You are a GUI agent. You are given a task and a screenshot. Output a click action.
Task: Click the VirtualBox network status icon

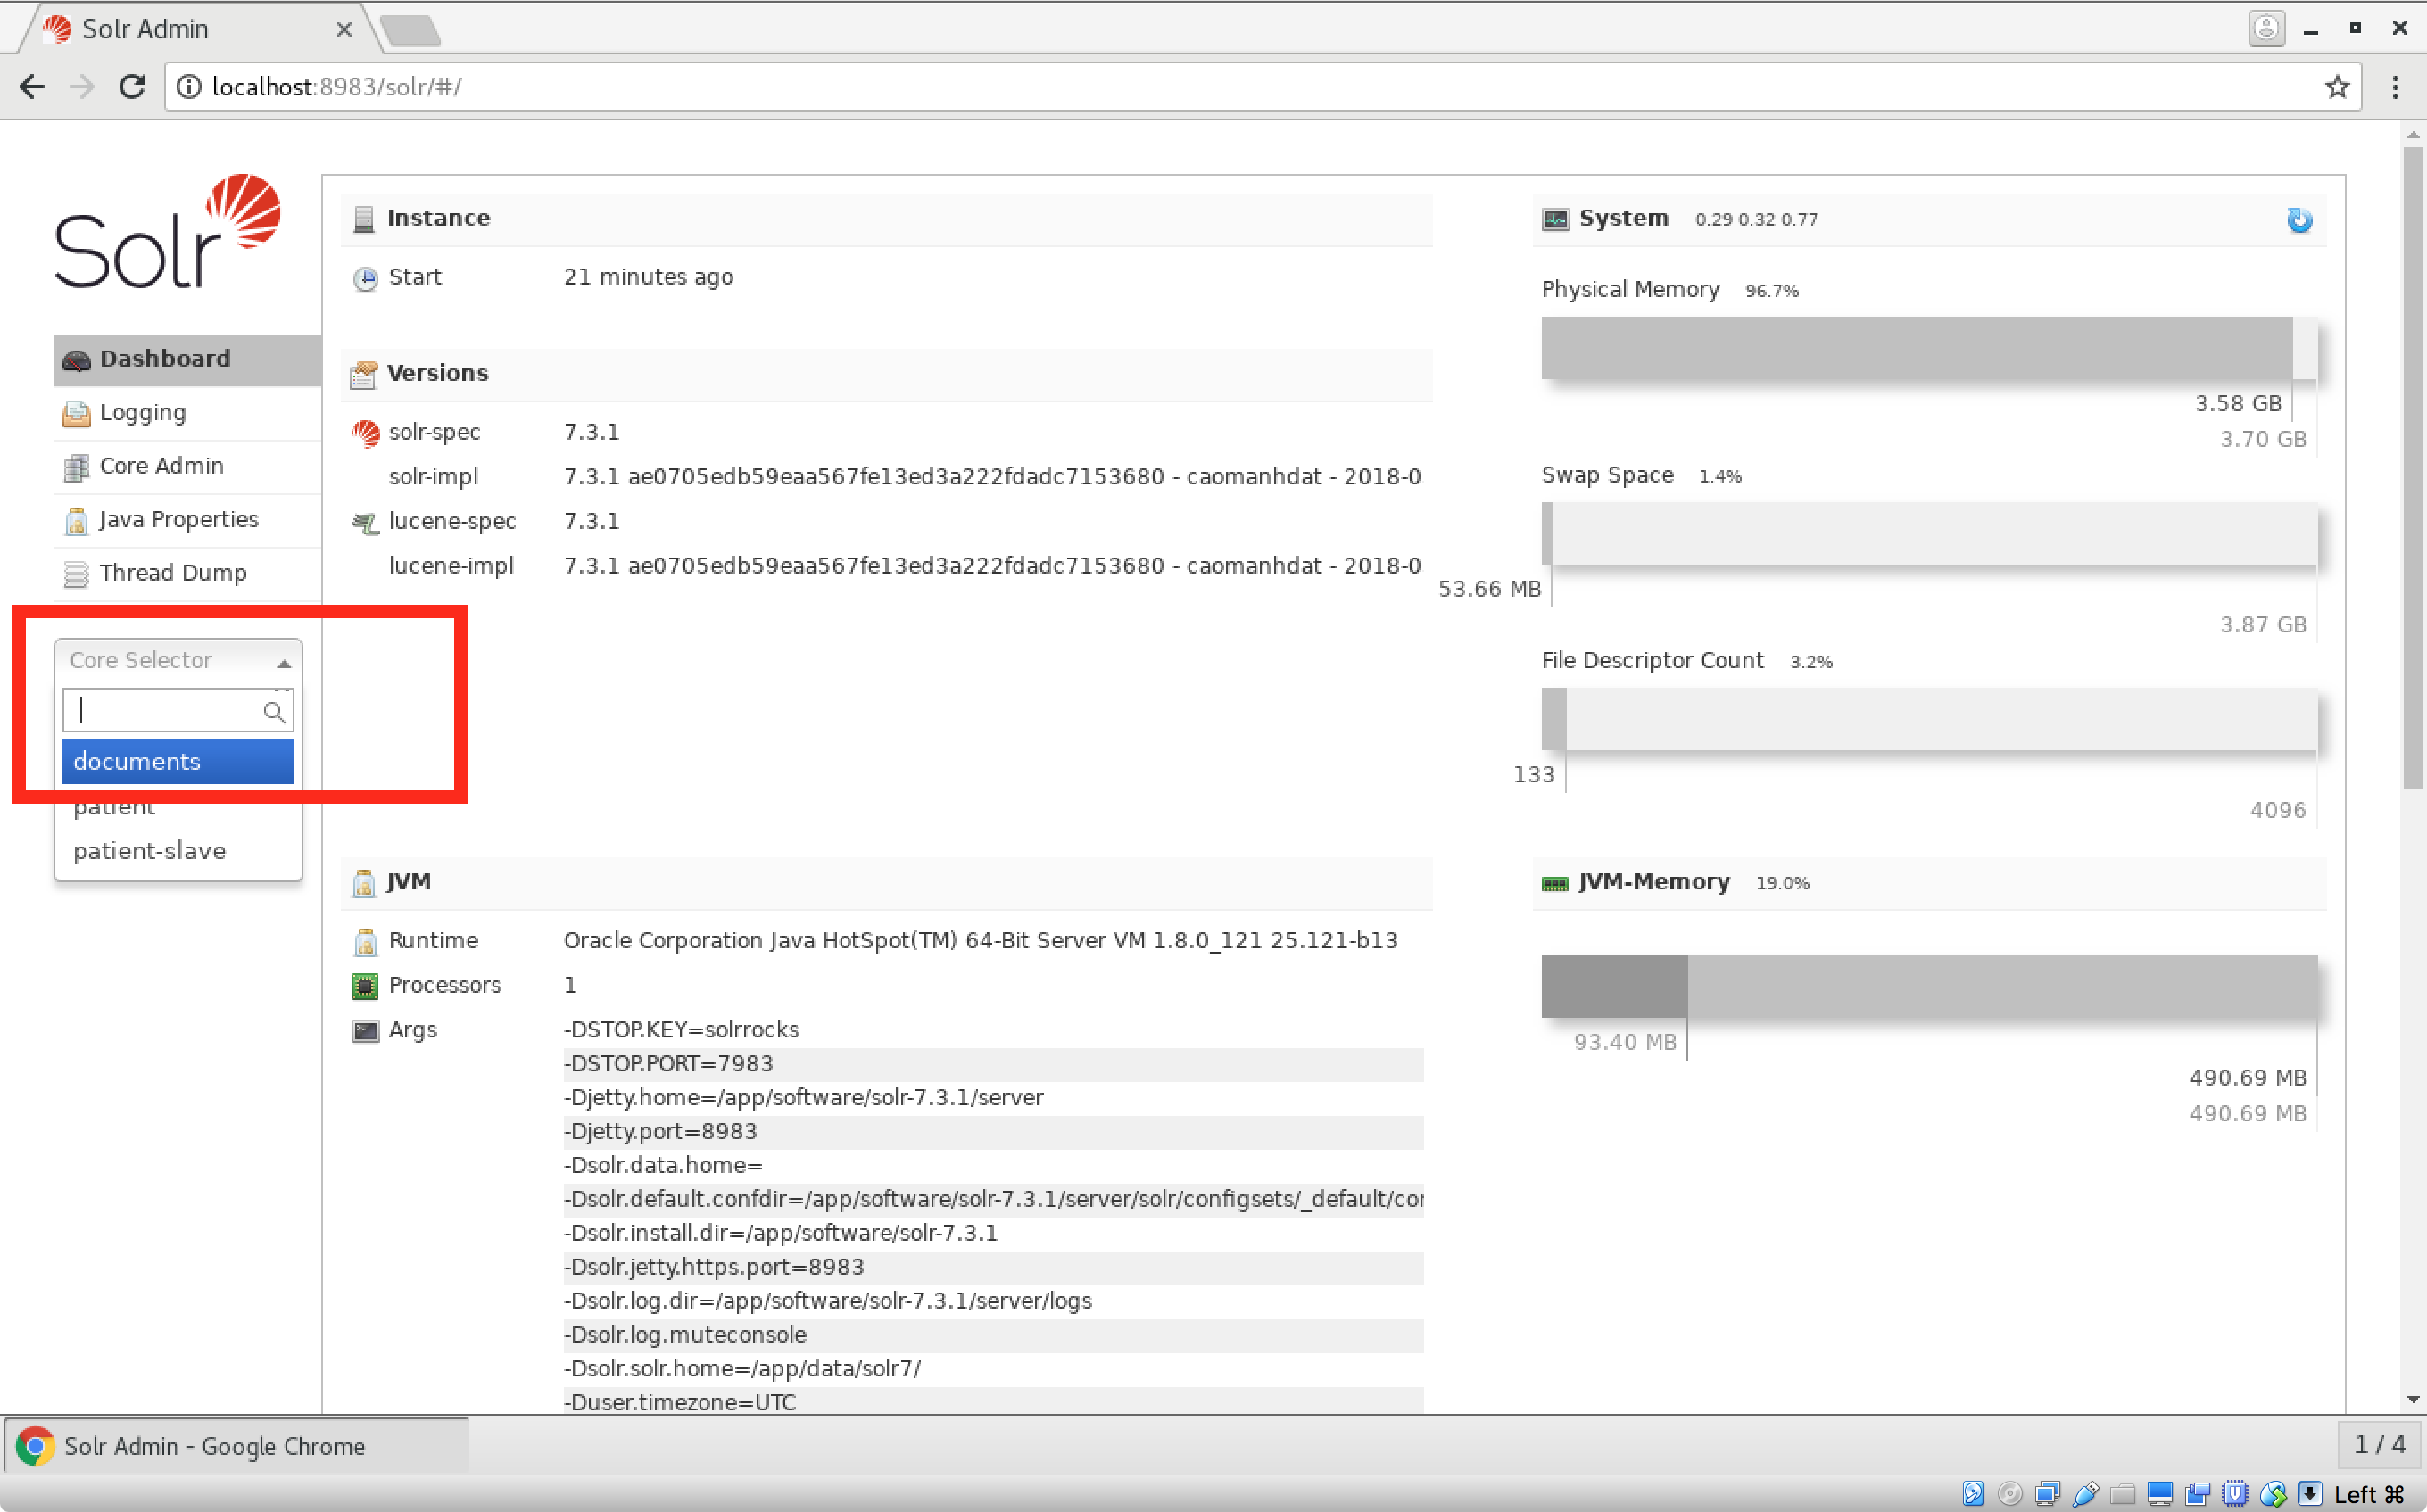click(x=2047, y=1494)
